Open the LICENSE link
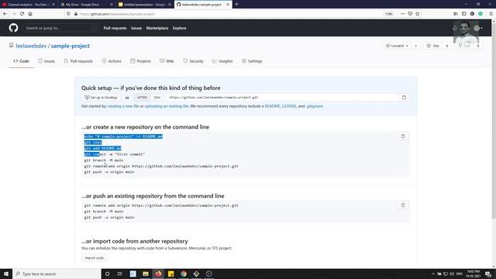496x279 pixels. [289, 106]
